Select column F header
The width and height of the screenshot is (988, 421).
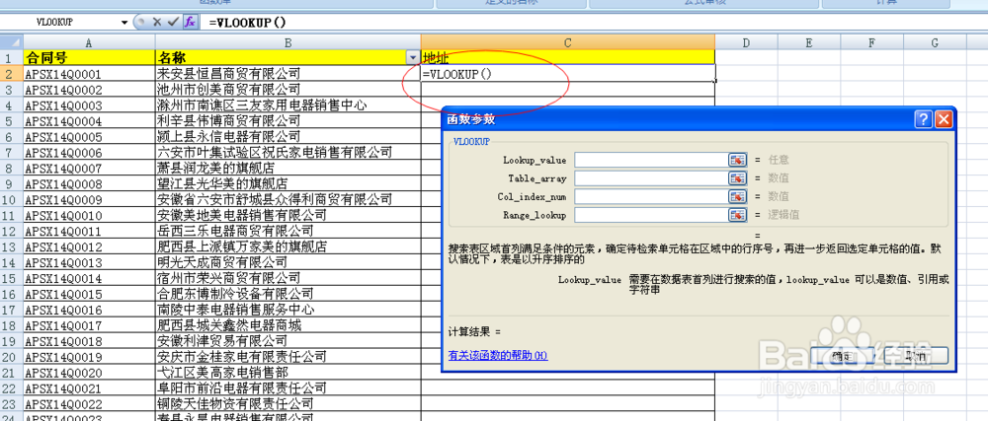(872, 42)
